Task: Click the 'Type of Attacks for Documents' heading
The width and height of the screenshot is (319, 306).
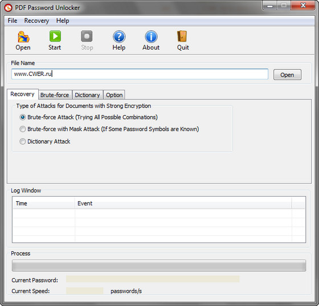Action: pos(84,106)
